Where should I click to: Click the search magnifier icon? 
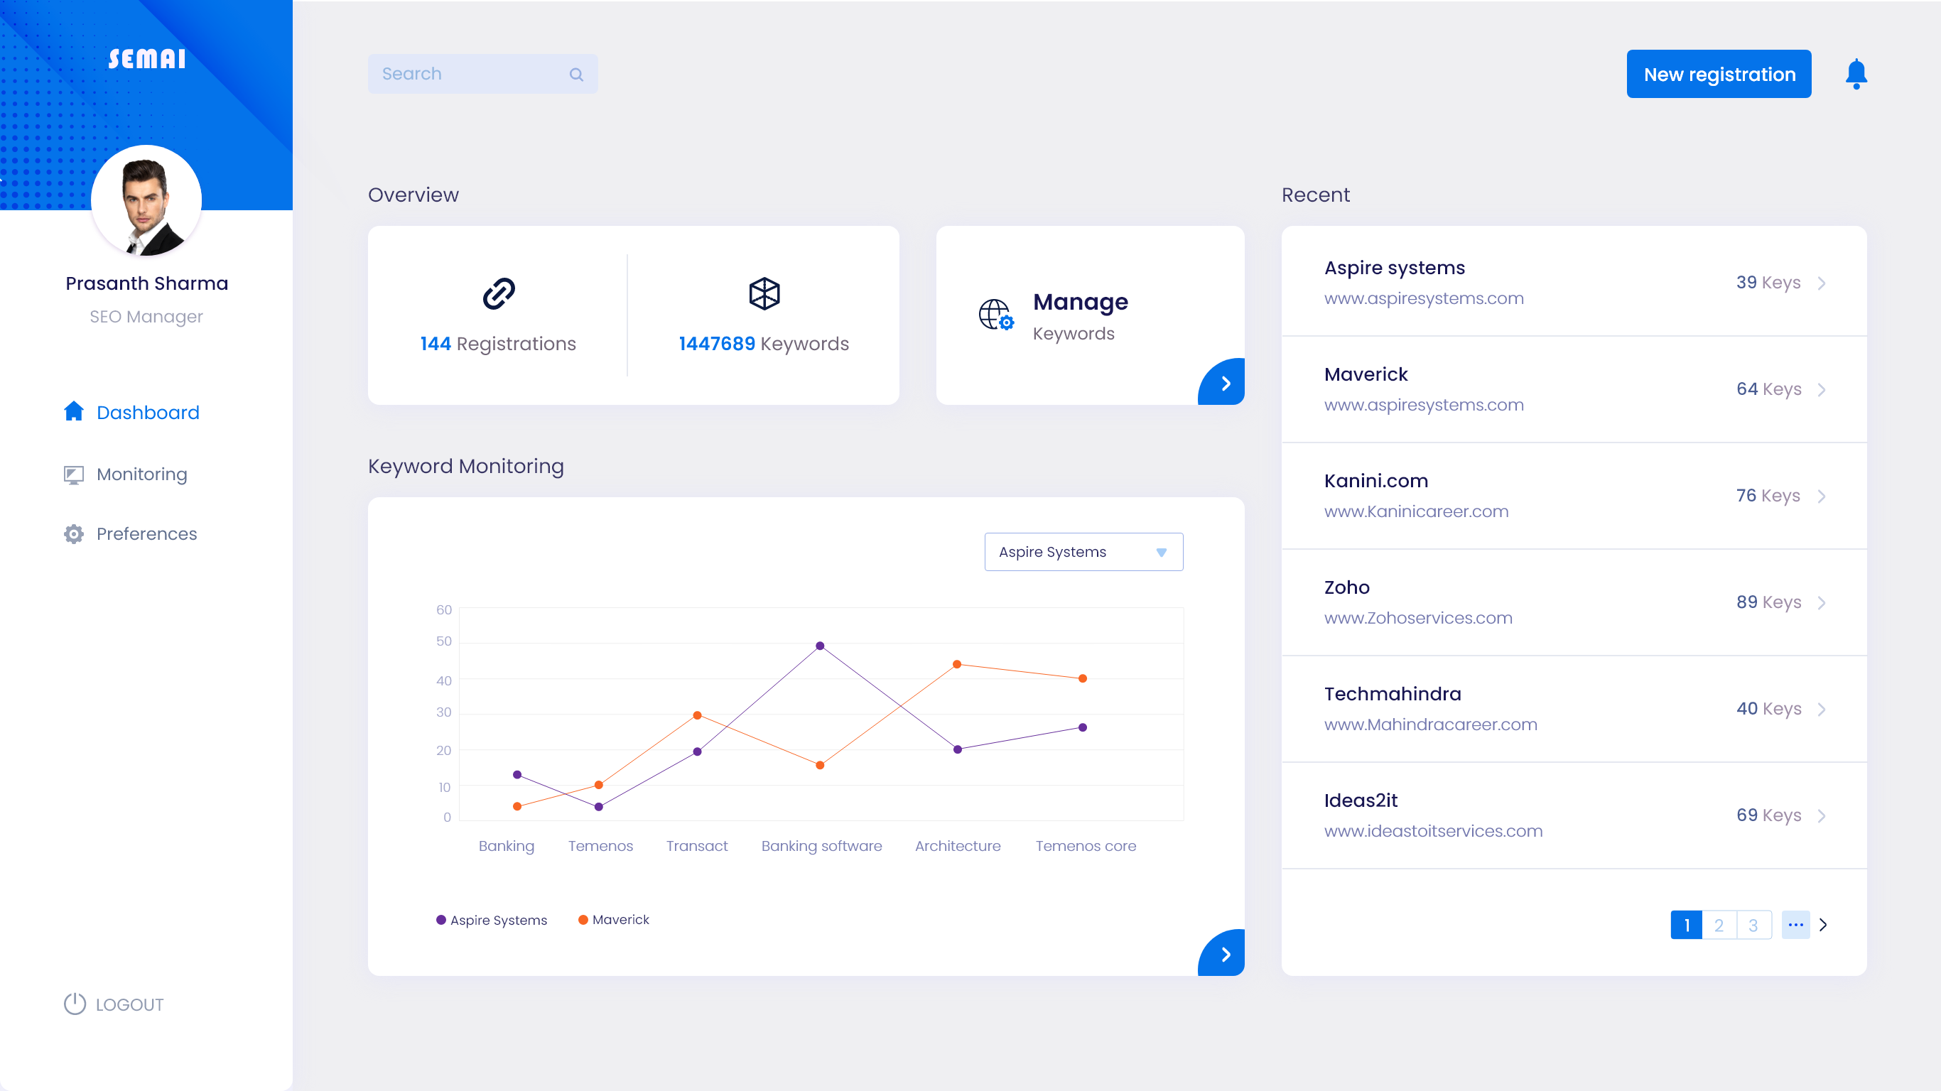tap(576, 74)
